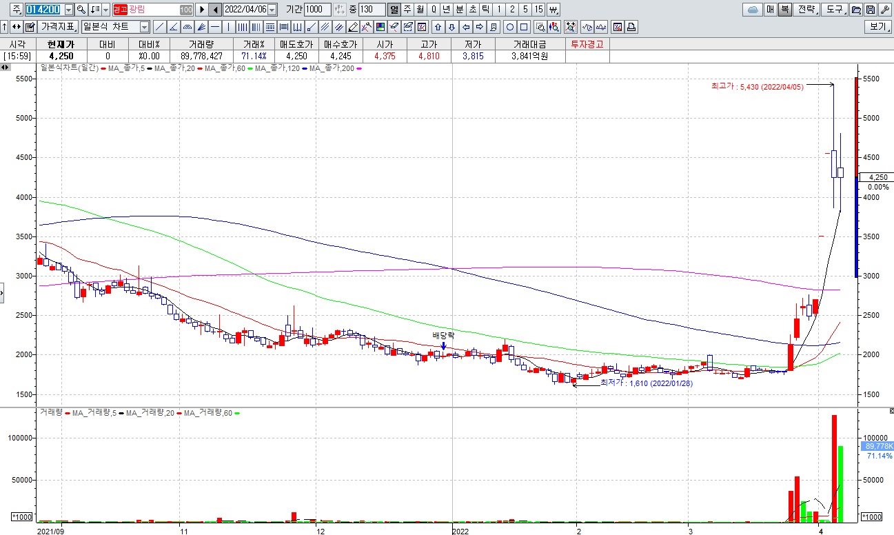Select the 5 interval button
Image resolution: width=894 pixels, height=535 pixels.
pos(526,10)
